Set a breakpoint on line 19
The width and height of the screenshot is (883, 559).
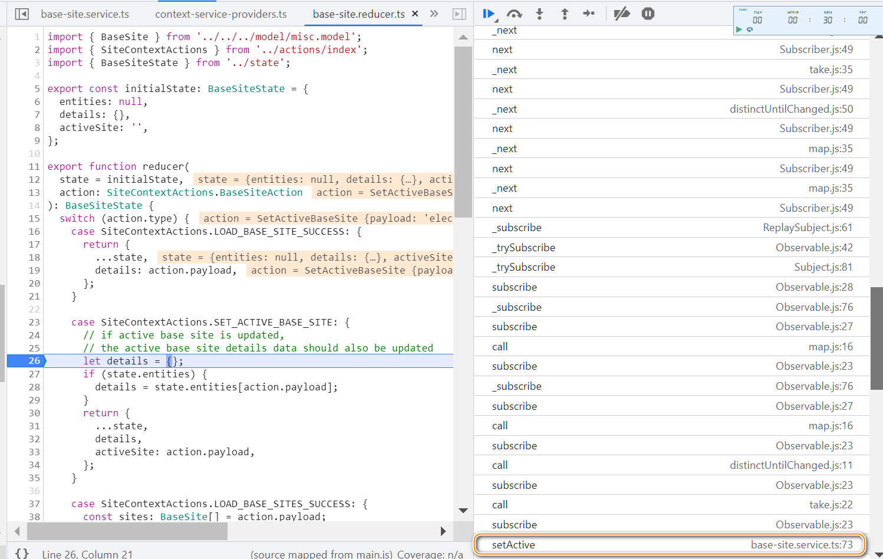[x=34, y=270]
